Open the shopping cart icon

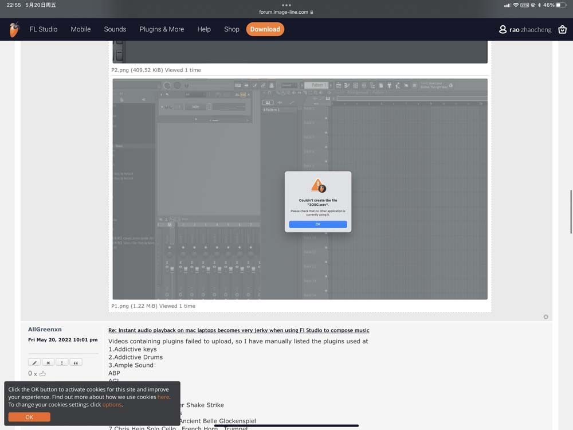pos(562,29)
